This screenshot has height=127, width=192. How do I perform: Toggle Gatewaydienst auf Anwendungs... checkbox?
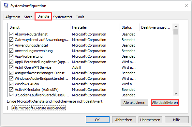[x=11, y=39]
